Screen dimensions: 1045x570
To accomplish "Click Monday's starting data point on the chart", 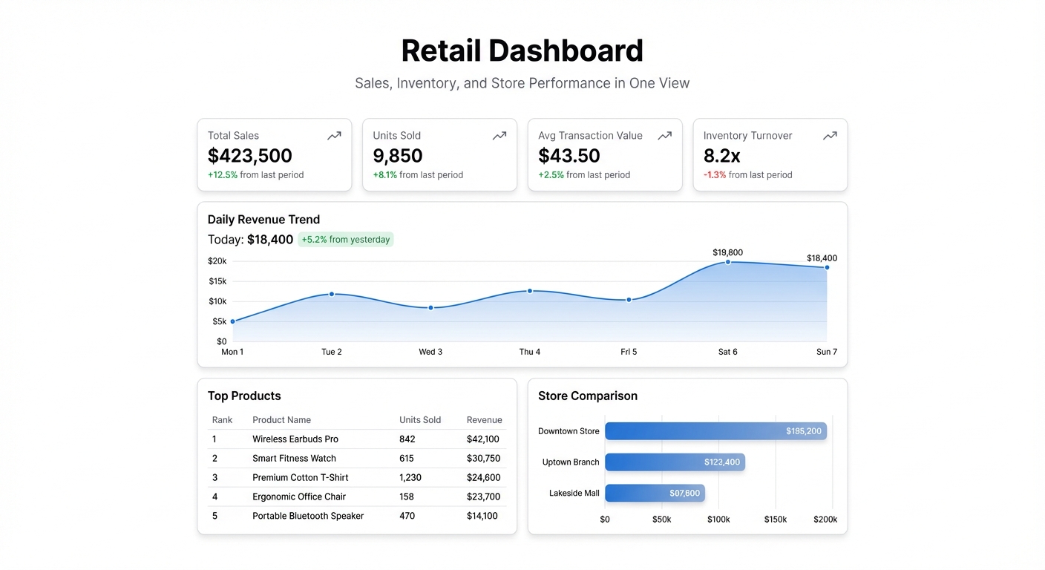I will point(232,321).
